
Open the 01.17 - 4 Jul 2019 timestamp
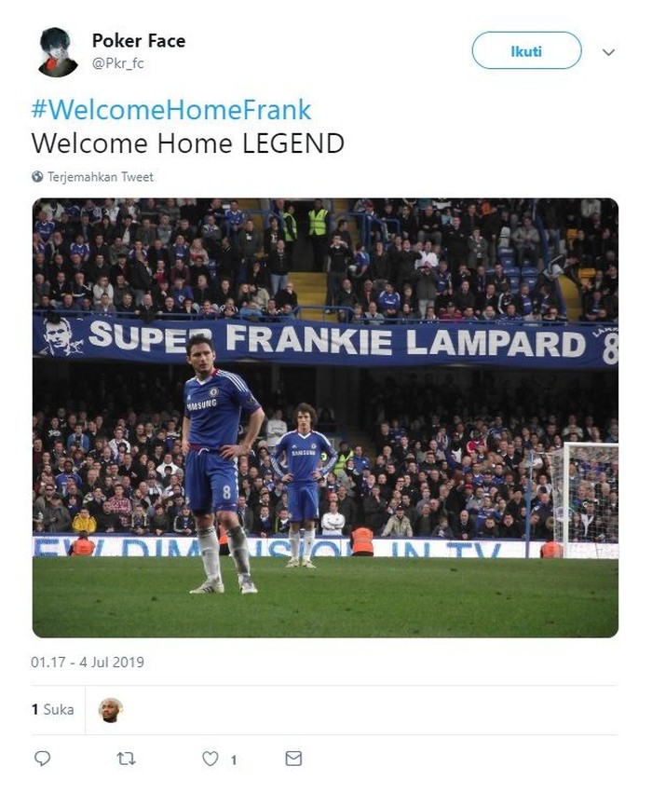[88, 663]
